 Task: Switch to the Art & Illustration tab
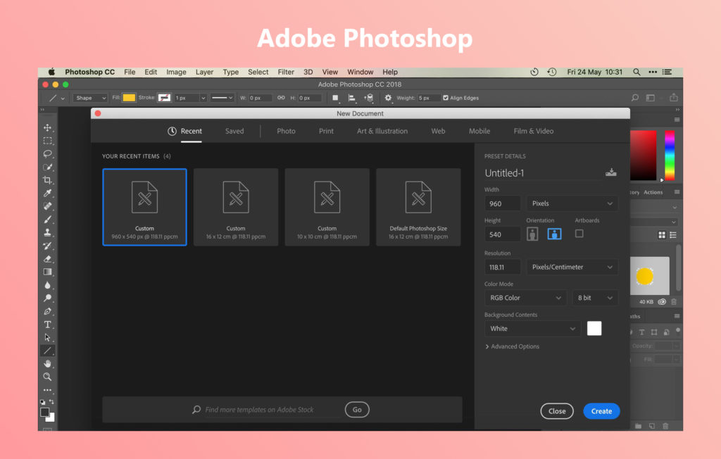[x=382, y=131]
